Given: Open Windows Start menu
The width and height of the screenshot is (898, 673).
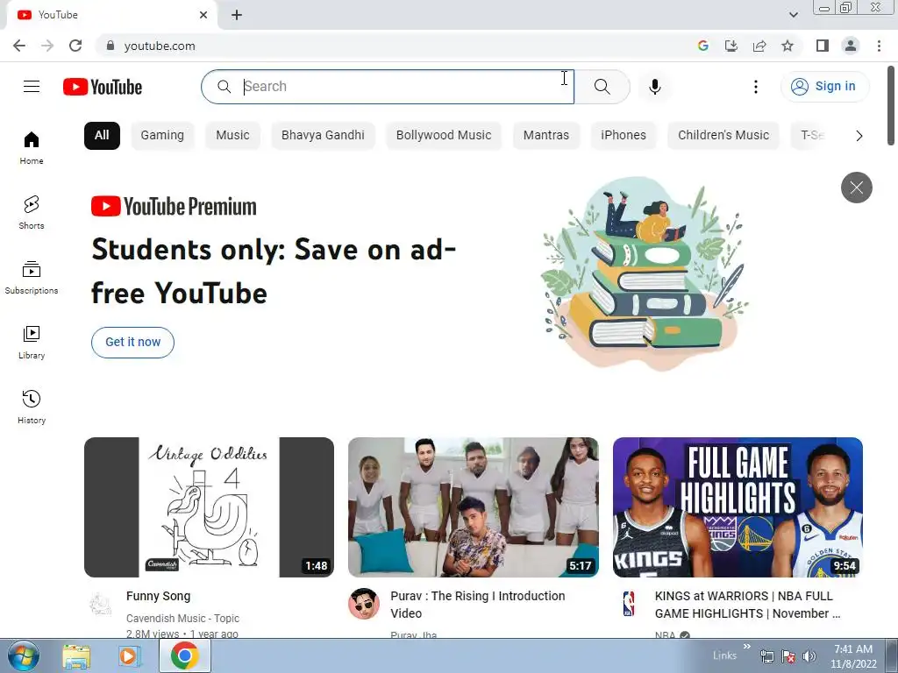Looking at the screenshot, I should 24,655.
